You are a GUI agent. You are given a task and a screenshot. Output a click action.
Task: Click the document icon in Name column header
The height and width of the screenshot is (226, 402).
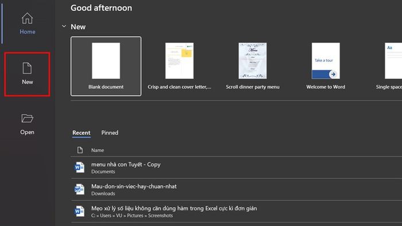80,150
